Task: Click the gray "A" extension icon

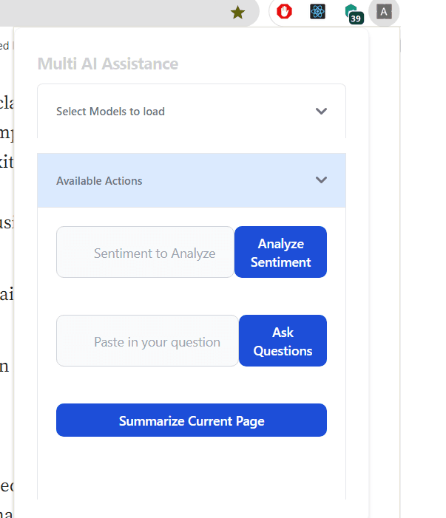Action: (x=384, y=12)
